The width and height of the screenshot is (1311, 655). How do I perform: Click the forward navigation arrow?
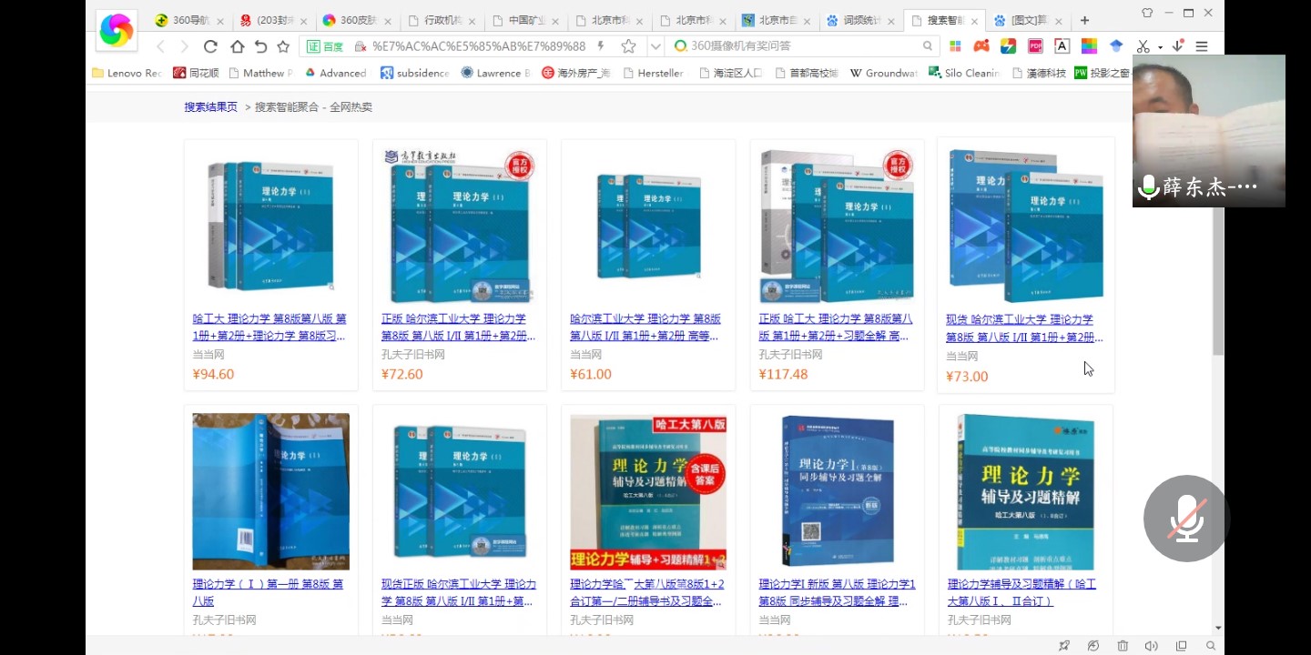pyautogui.click(x=185, y=46)
